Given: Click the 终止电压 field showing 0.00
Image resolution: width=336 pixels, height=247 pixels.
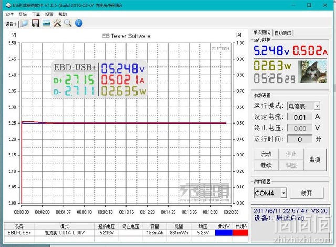Looking at the screenshot, I should [x=300, y=128].
